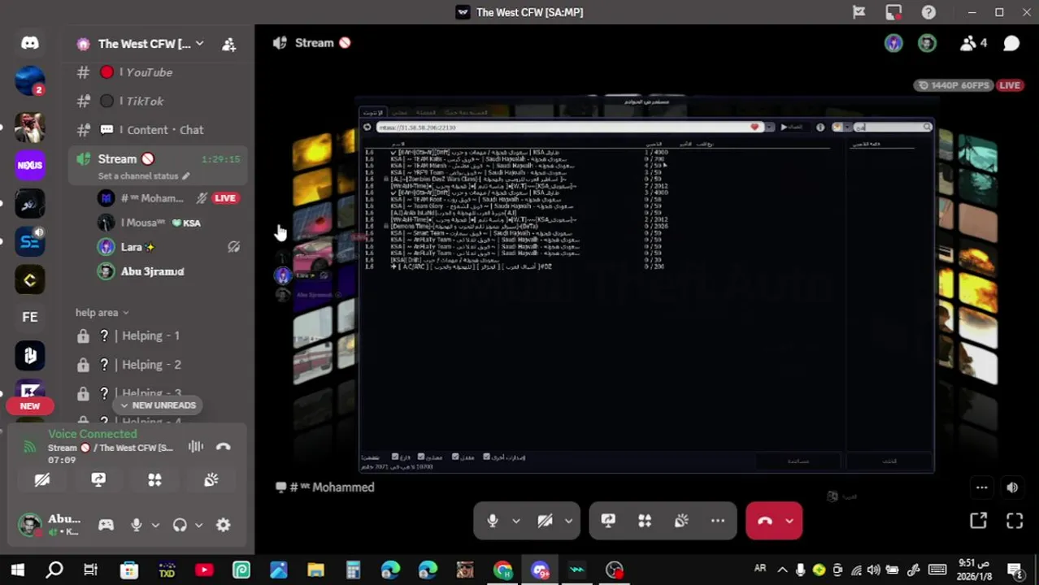This screenshot has width=1039, height=585.
Task: Click the Abu user avatar in the user panel
Action: coord(30,525)
